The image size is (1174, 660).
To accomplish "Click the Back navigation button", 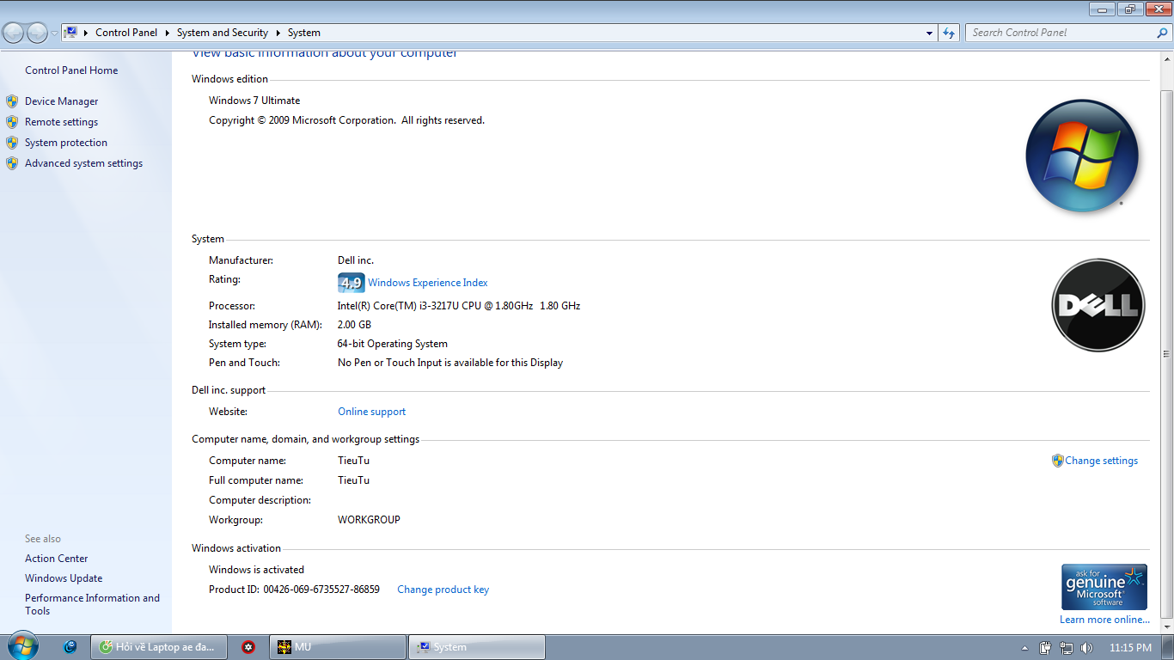I will click(x=14, y=33).
